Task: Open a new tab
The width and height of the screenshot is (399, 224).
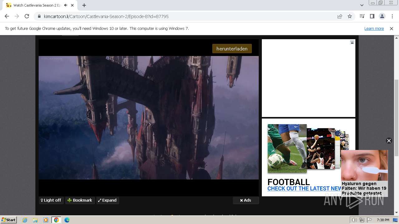Action: click(x=84, y=5)
